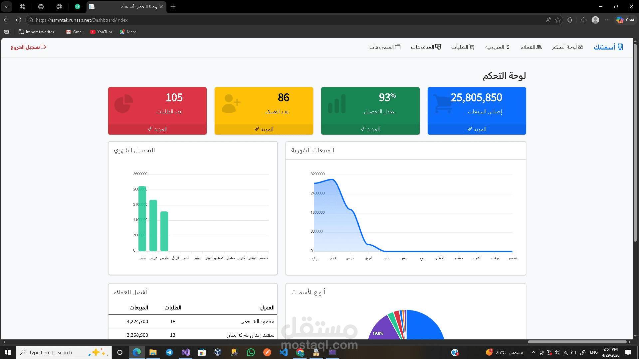
Task: Add this page to favorites with the star
Action: point(558,20)
